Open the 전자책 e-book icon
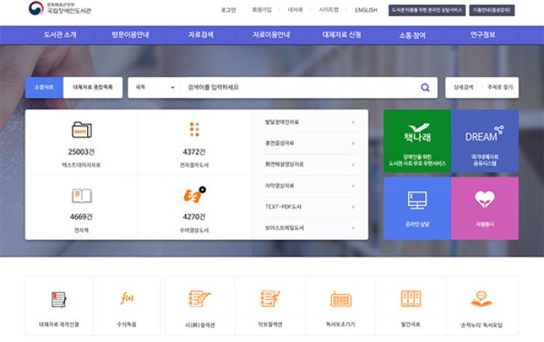This screenshot has width=544, height=342. point(81,195)
